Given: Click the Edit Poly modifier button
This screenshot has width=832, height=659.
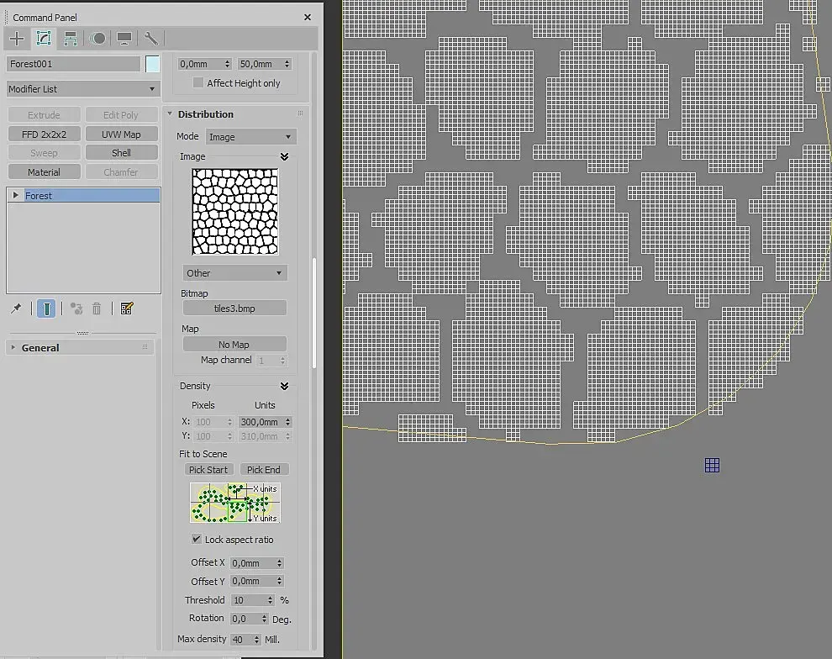Looking at the screenshot, I should pos(121,114).
